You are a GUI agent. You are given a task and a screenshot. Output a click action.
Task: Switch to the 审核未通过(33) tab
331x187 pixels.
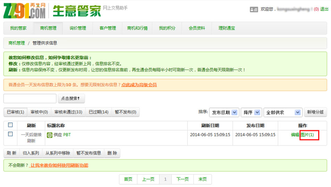[x=68, y=112]
